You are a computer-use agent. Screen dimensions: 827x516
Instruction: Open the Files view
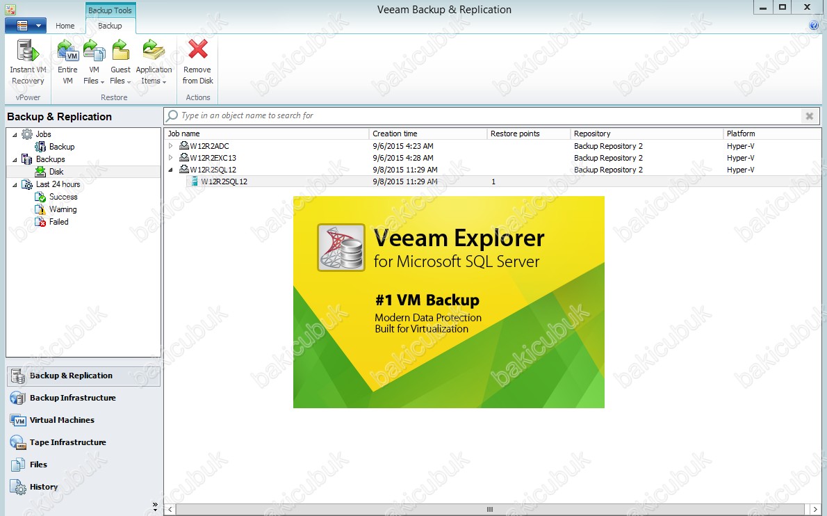(83, 465)
